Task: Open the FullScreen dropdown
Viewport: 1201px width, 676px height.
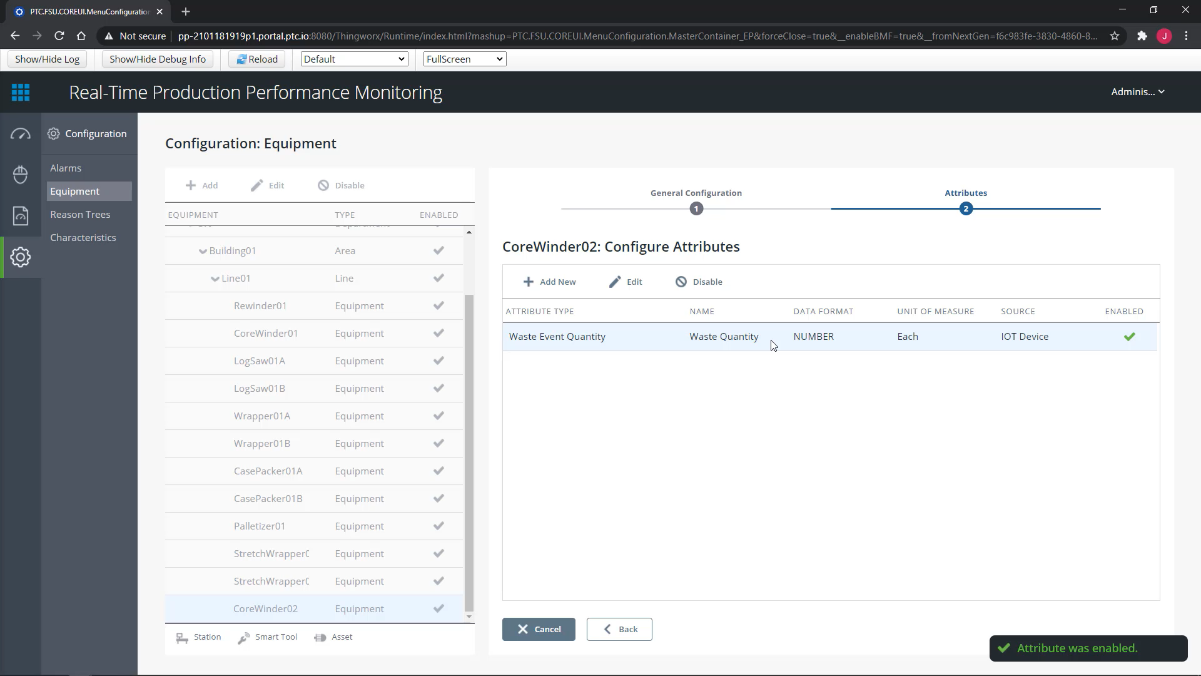Action: tap(465, 59)
